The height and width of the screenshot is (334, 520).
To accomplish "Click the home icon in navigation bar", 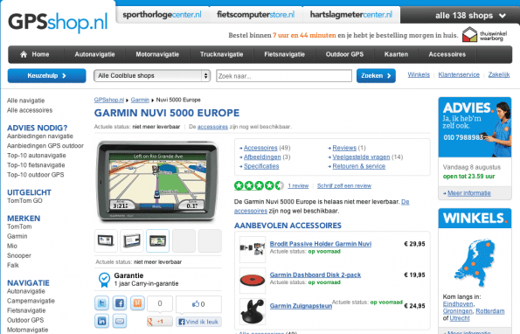I will (24, 54).
